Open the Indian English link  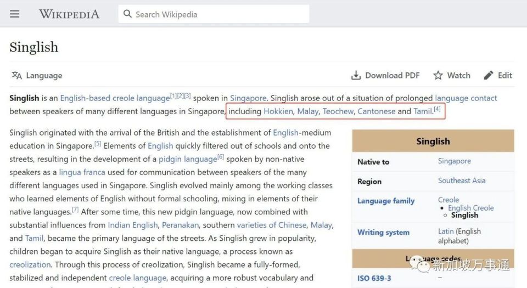[133, 225]
